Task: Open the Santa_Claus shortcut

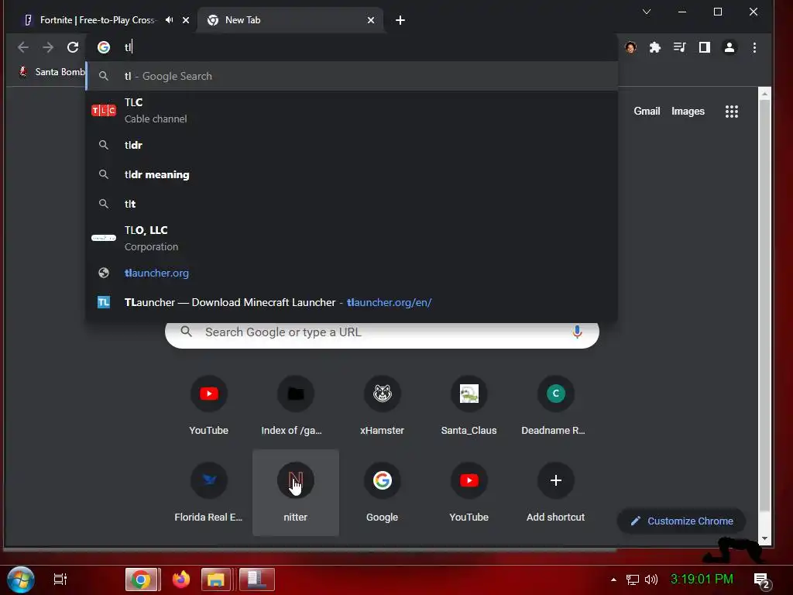Action: point(469,406)
